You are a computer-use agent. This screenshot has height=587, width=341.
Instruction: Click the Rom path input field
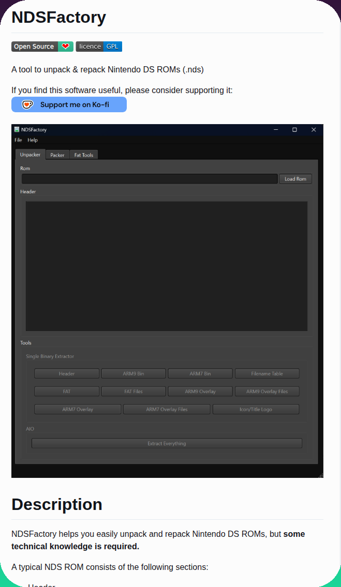150,179
